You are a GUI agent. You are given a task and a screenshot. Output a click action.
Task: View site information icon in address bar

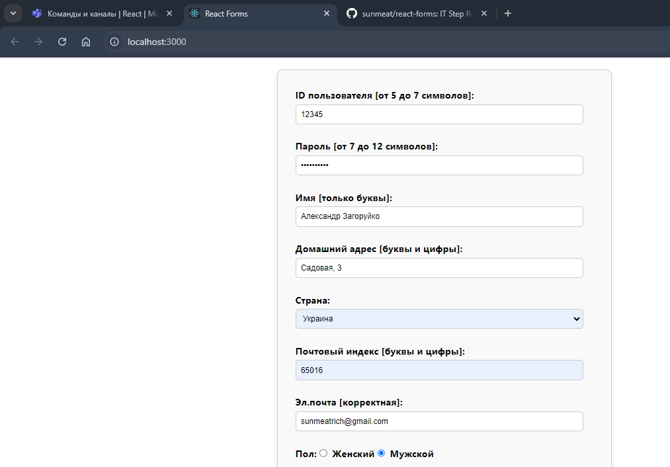[114, 42]
